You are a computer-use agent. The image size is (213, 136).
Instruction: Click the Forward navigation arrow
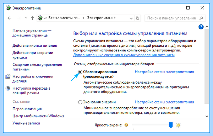[x=18, y=18]
